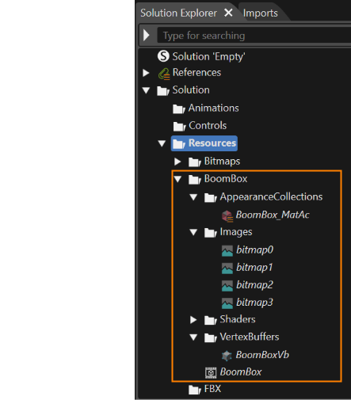Click the Bitmaps folder icon
The width and height of the screenshot is (351, 400).
(195, 162)
